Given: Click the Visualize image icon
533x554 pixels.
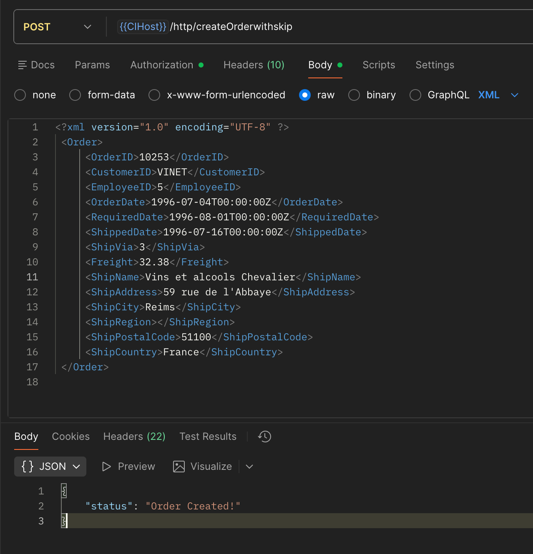Looking at the screenshot, I should click(179, 467).
